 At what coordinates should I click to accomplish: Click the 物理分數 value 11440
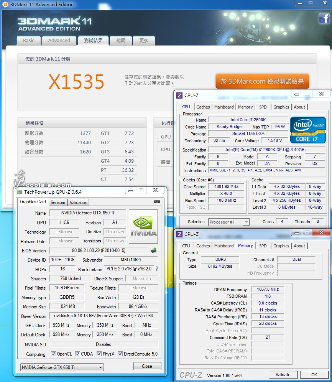point(84,143)
